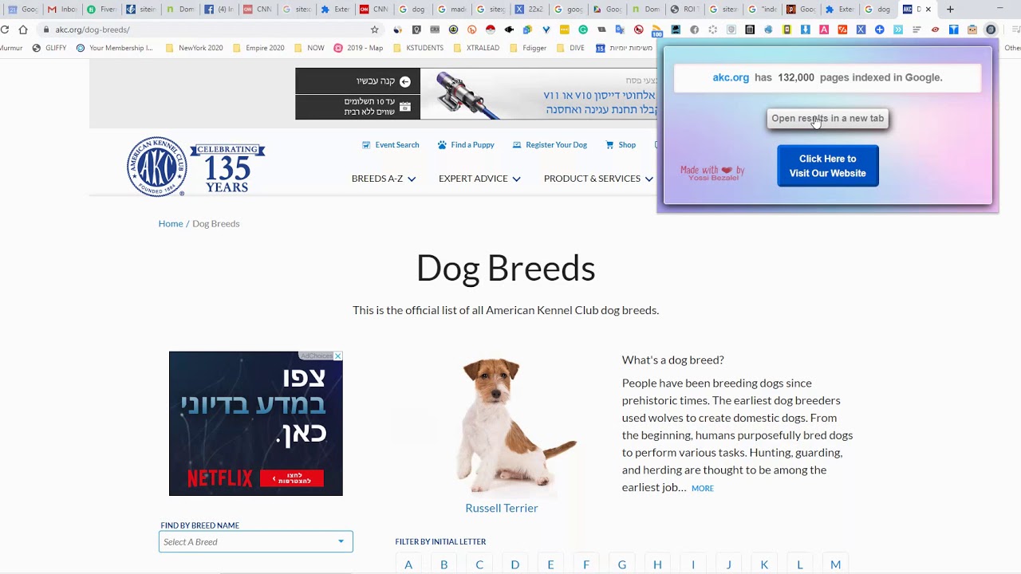Image resolution: width=1021 pixels, height=574 pixels.
Task: Open the Event Search link
Action: click(397, 145)
